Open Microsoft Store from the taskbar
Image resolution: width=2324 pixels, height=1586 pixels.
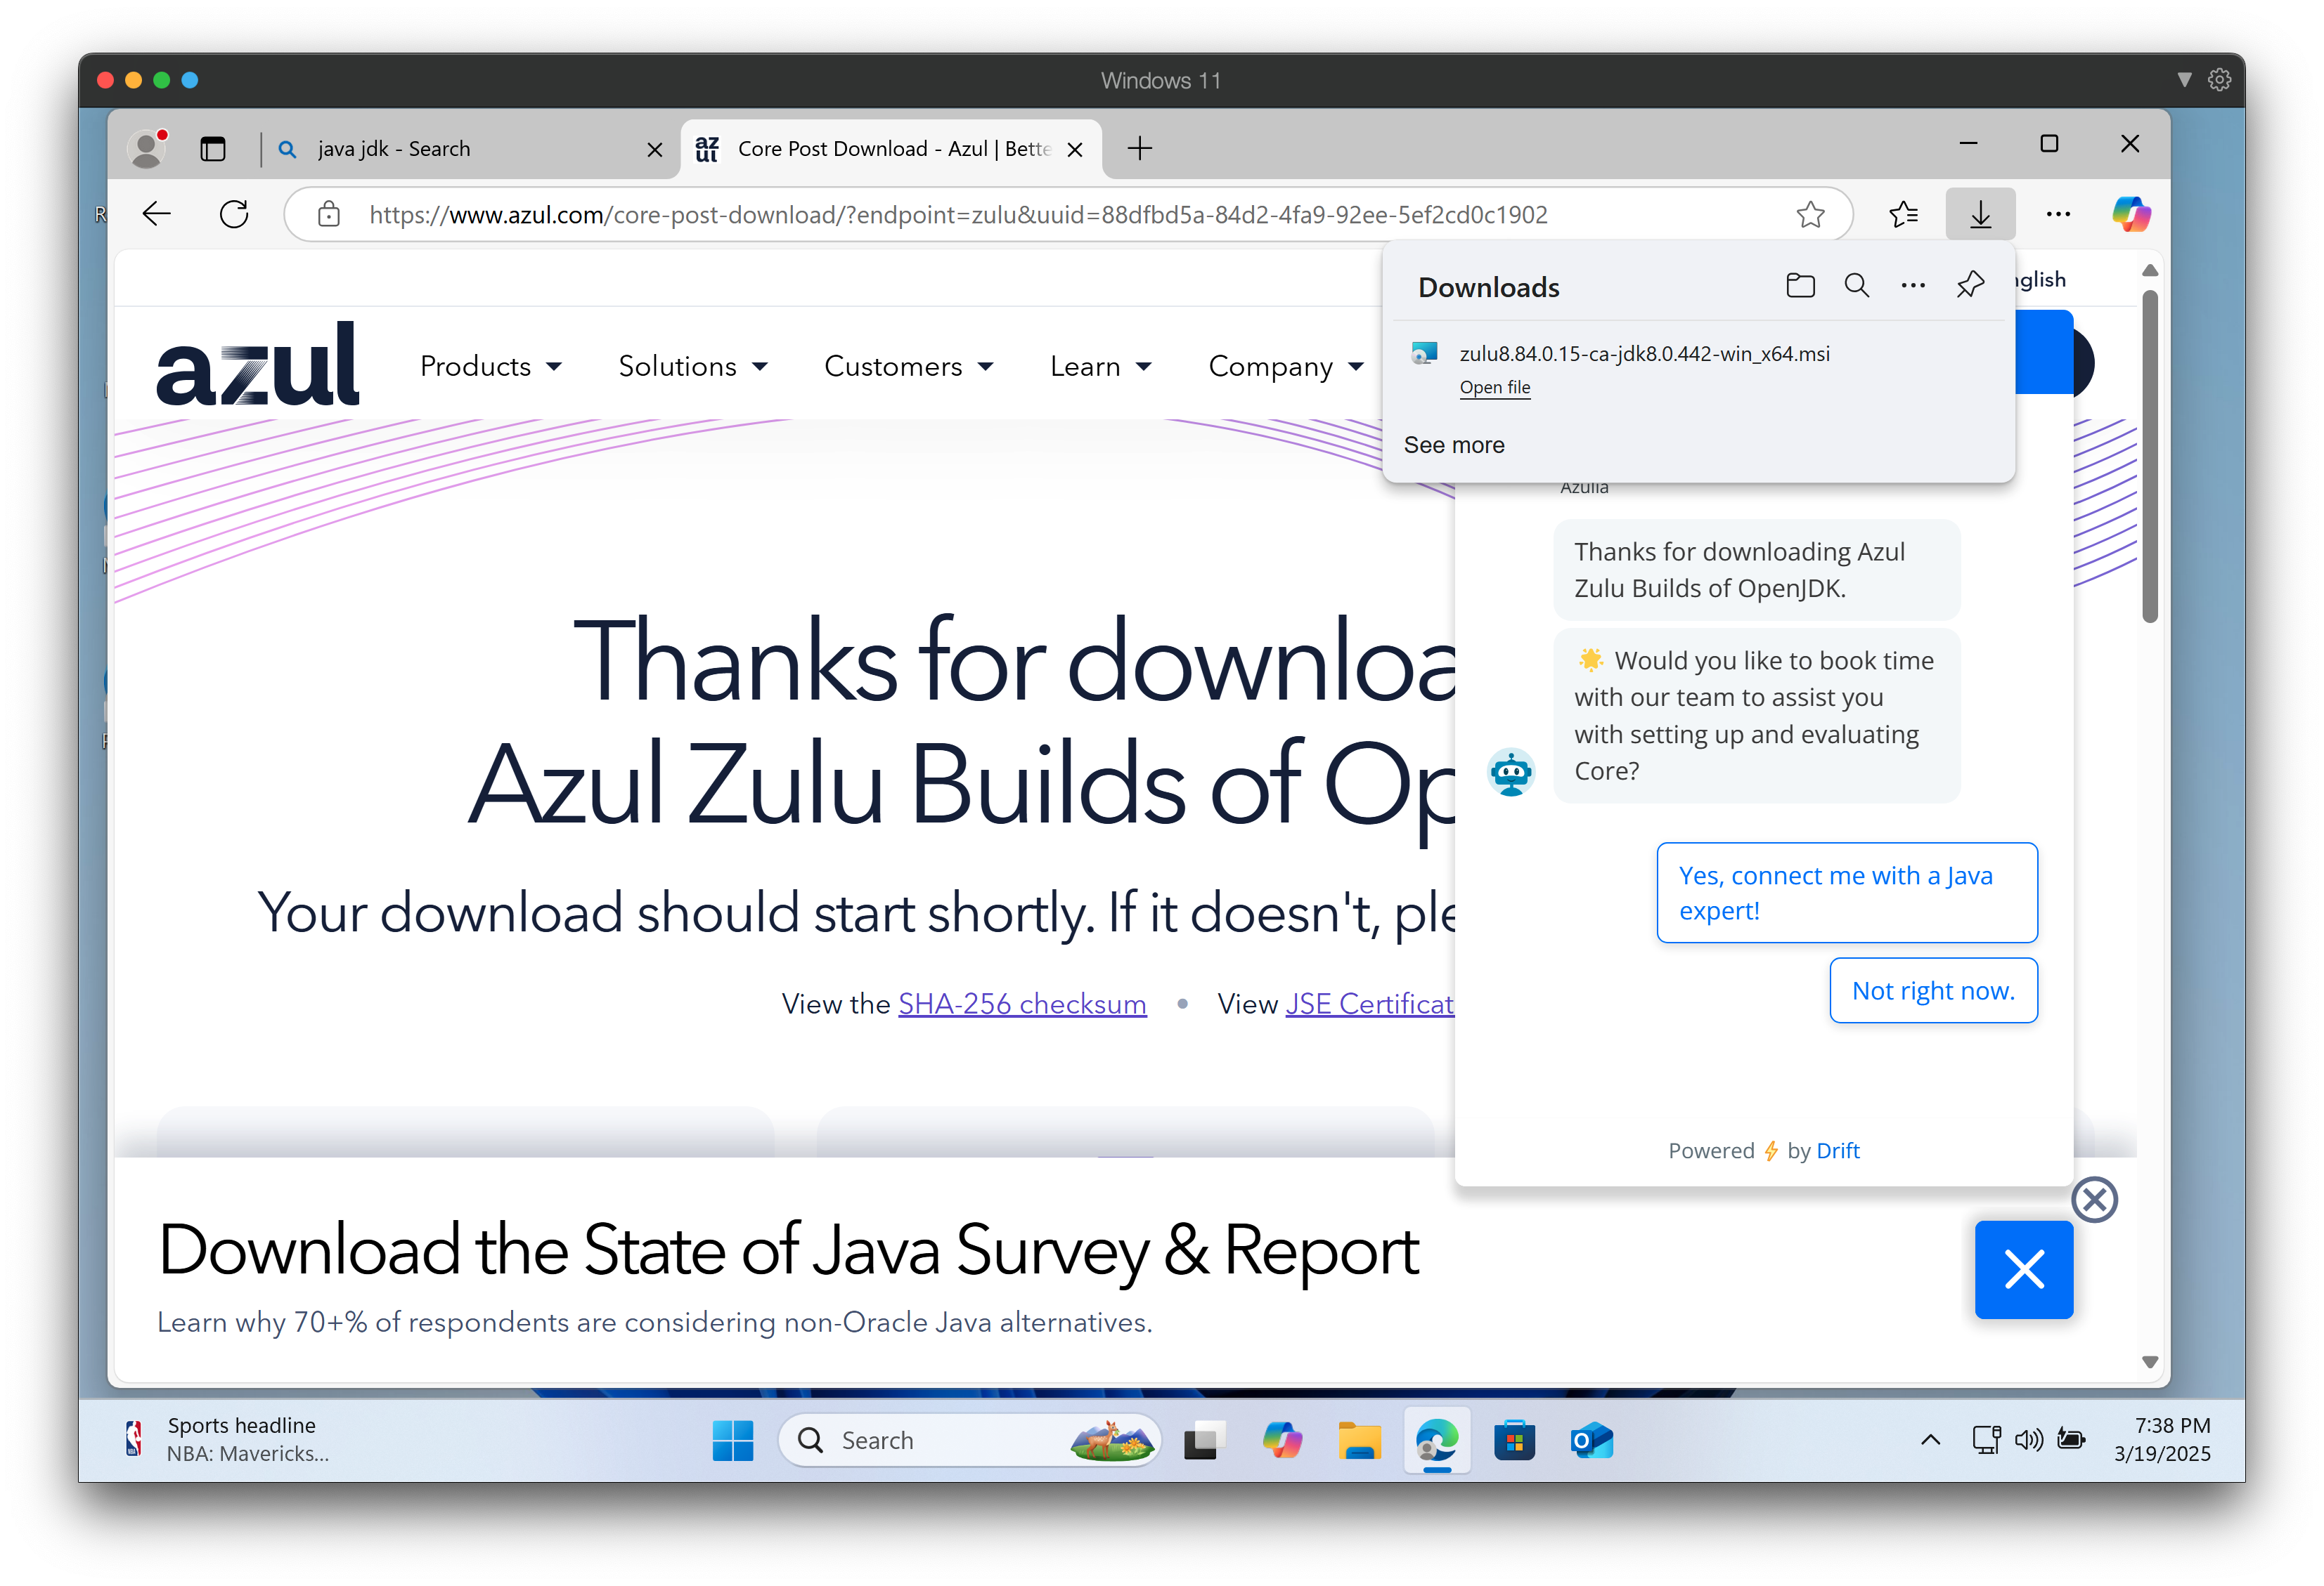click(x=1514, y=1440)
